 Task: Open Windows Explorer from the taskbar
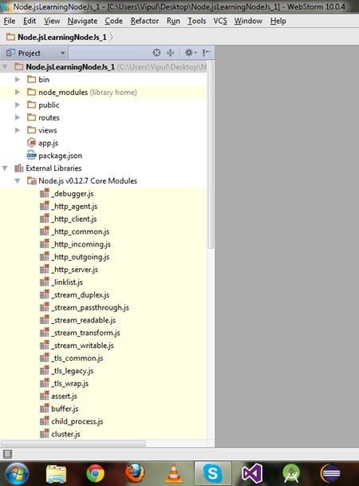[56, 474]
